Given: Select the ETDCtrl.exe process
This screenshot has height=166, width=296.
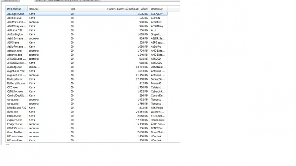Looking at the screenshot, I should pyautogui.click(x=87, y=116).
